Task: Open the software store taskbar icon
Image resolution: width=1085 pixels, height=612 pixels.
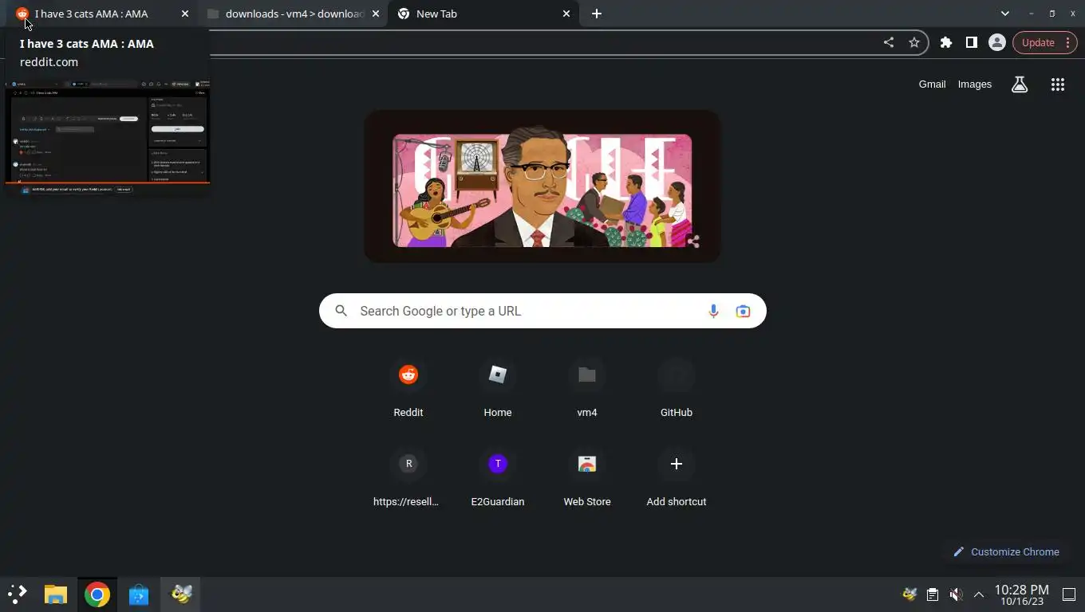Action: 139,594
